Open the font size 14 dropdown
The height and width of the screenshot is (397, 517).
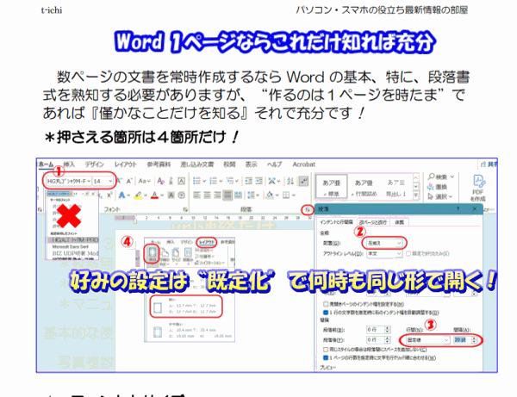[110, 181]
